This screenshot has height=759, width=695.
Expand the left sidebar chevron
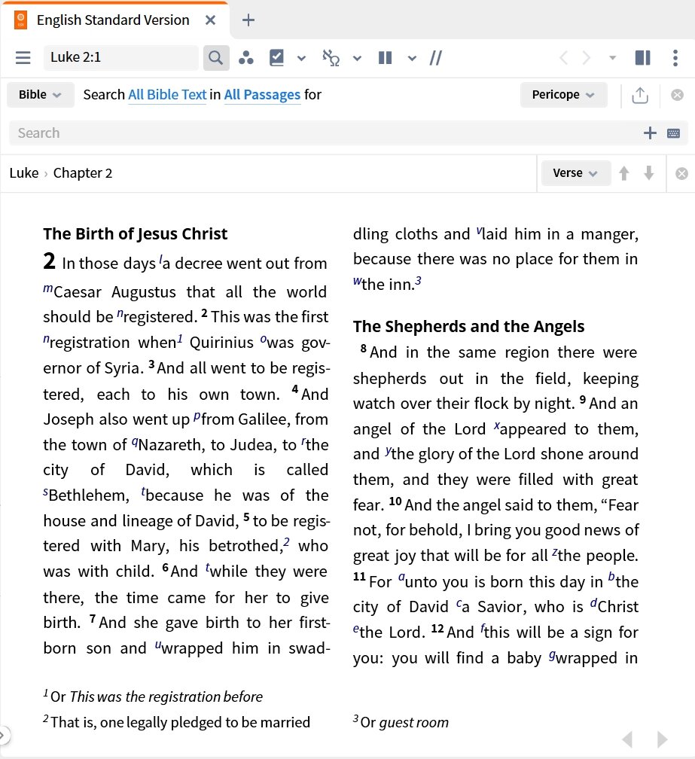point(3,735)
